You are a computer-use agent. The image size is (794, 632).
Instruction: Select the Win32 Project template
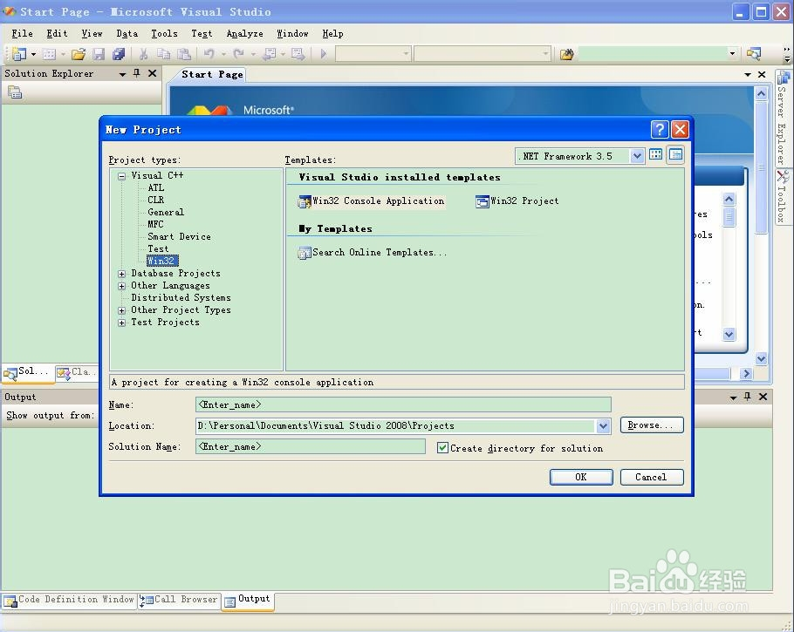(517, 201)
